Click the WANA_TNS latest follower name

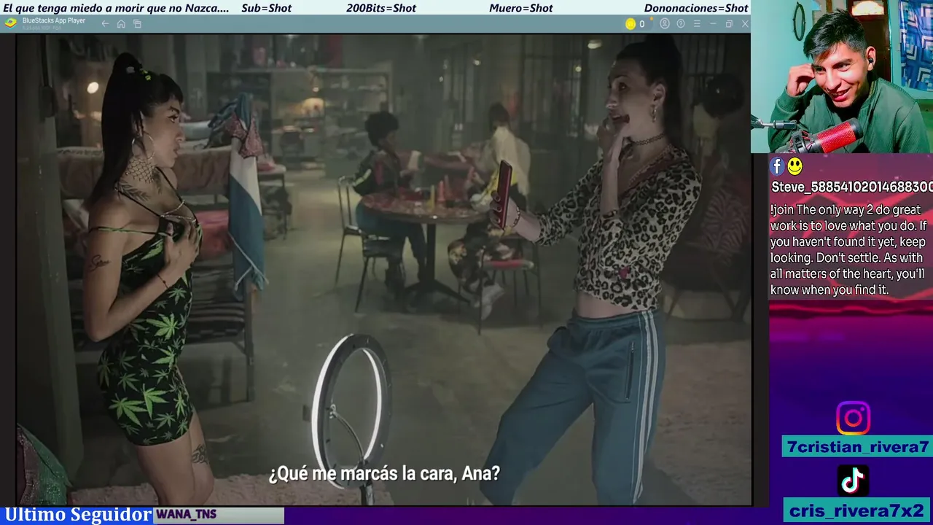point(187,515)
